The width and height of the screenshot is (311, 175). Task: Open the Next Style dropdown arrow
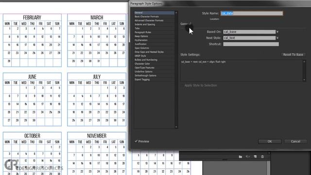[277, 38]
